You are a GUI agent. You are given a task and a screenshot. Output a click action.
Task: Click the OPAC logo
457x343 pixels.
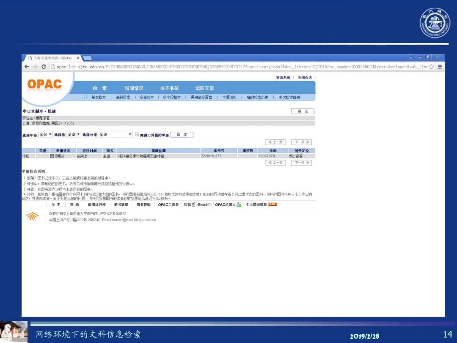coord(44,84)
